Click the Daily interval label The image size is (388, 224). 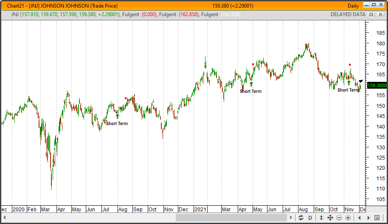[353, 6]
